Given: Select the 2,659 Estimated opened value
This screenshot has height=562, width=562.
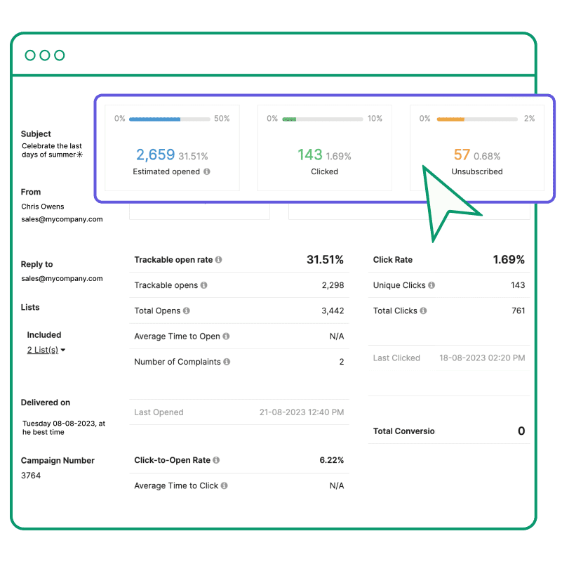Looking at the screenshot, I should tap(155, 154).
